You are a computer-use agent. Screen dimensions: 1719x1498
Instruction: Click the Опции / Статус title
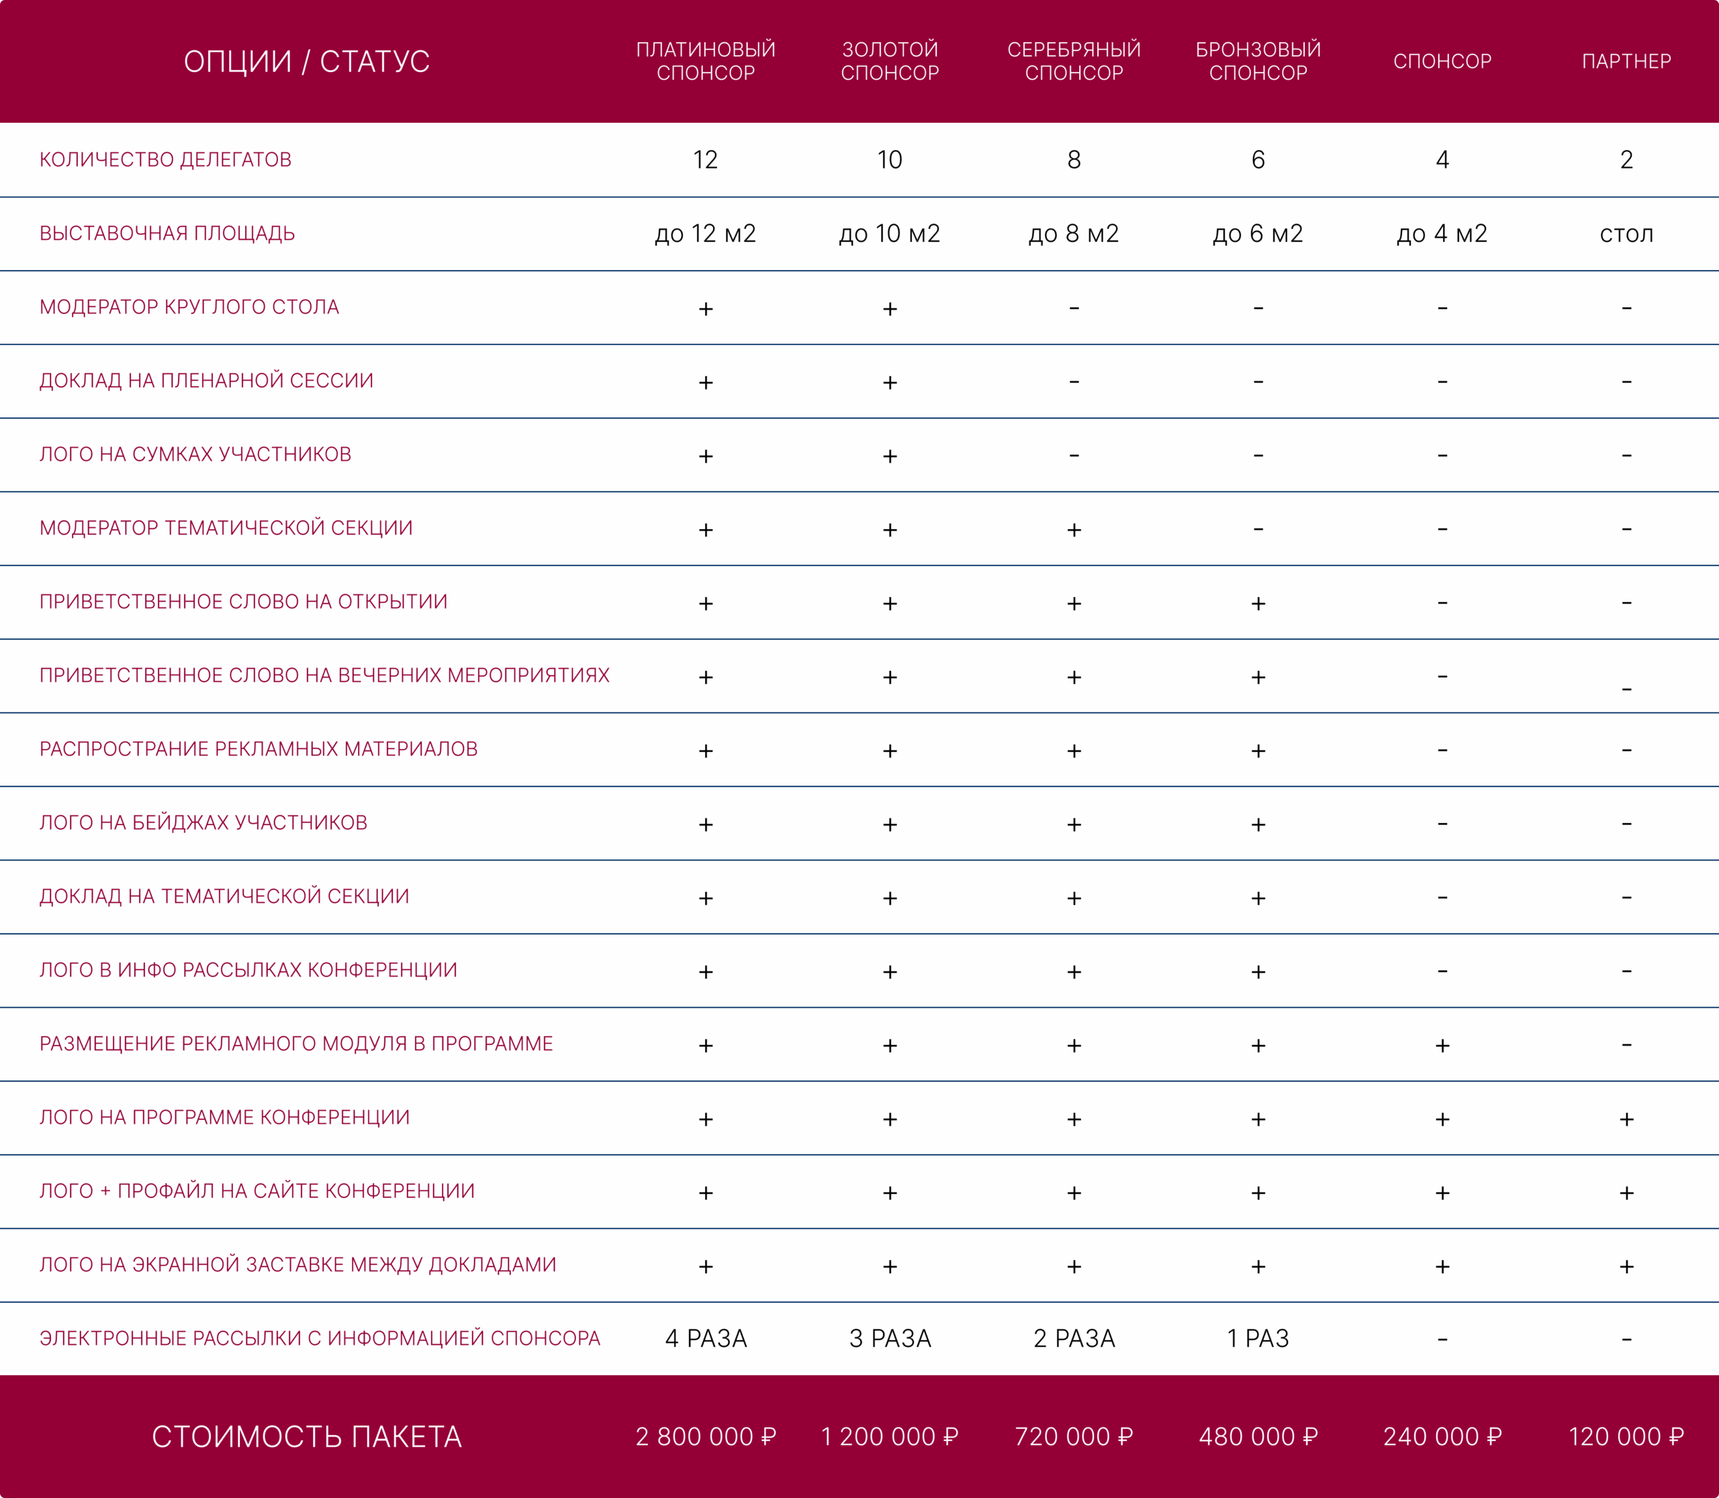307,61
